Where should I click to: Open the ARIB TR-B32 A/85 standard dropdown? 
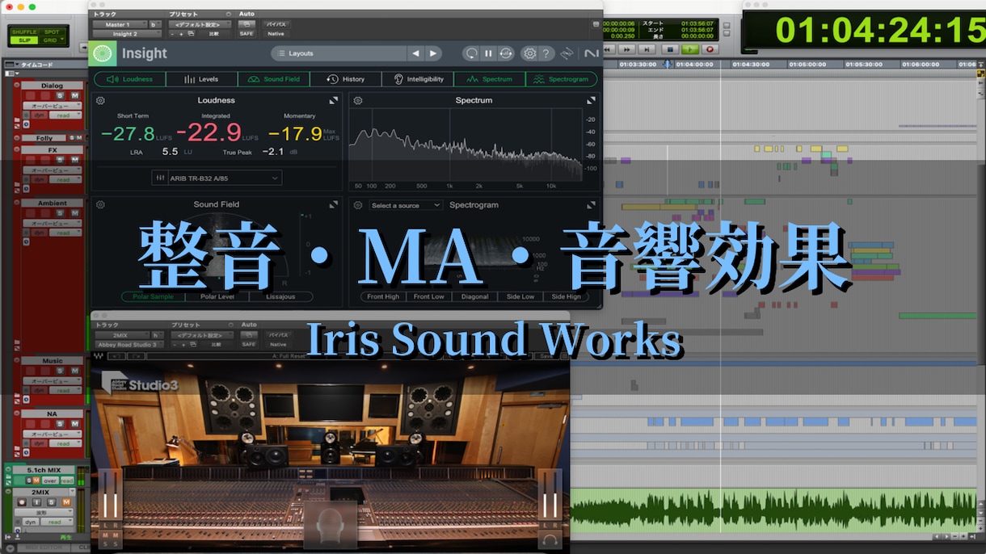(216, 178)
